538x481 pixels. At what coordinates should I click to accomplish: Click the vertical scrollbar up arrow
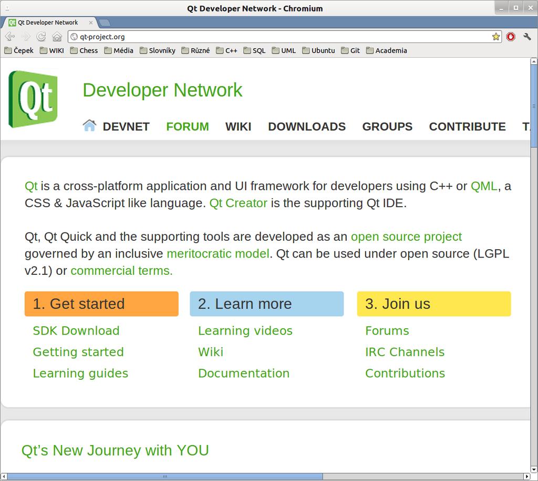(x=534, y=61)
